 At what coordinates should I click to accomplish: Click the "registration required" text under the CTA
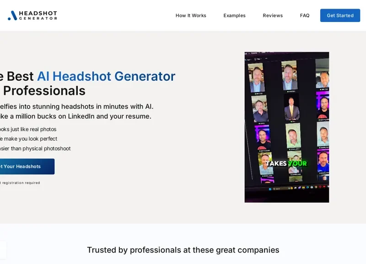(x=21, y=182)
